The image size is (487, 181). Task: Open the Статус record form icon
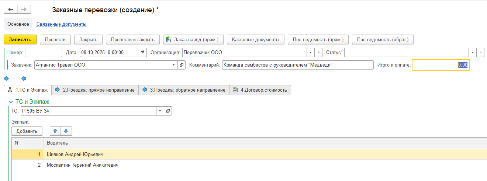coord(480,53)
